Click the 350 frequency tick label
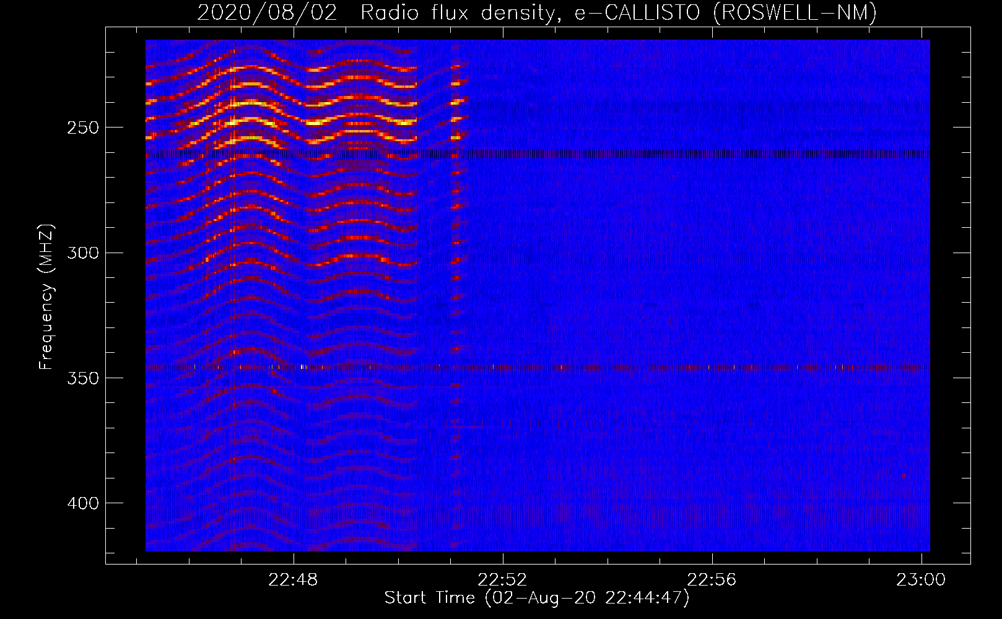Viewport: 1002px width, 619px height. 83,378
